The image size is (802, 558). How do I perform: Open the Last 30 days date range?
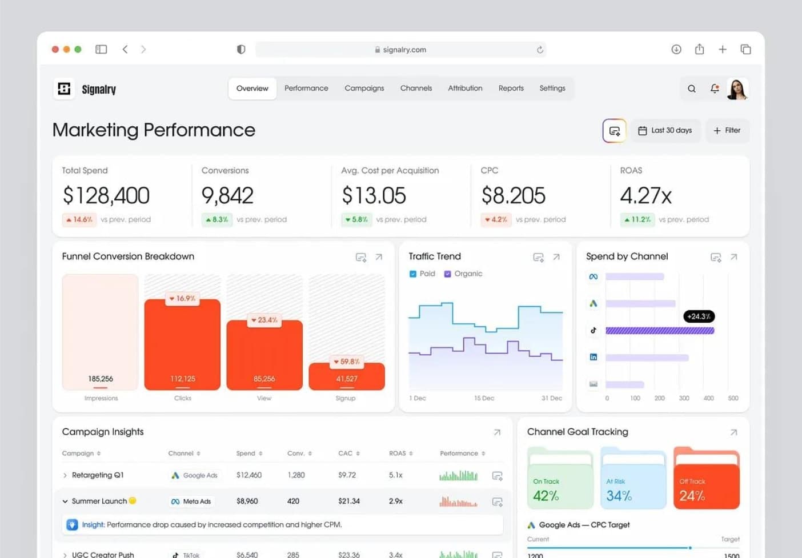[x=665, y=131]
